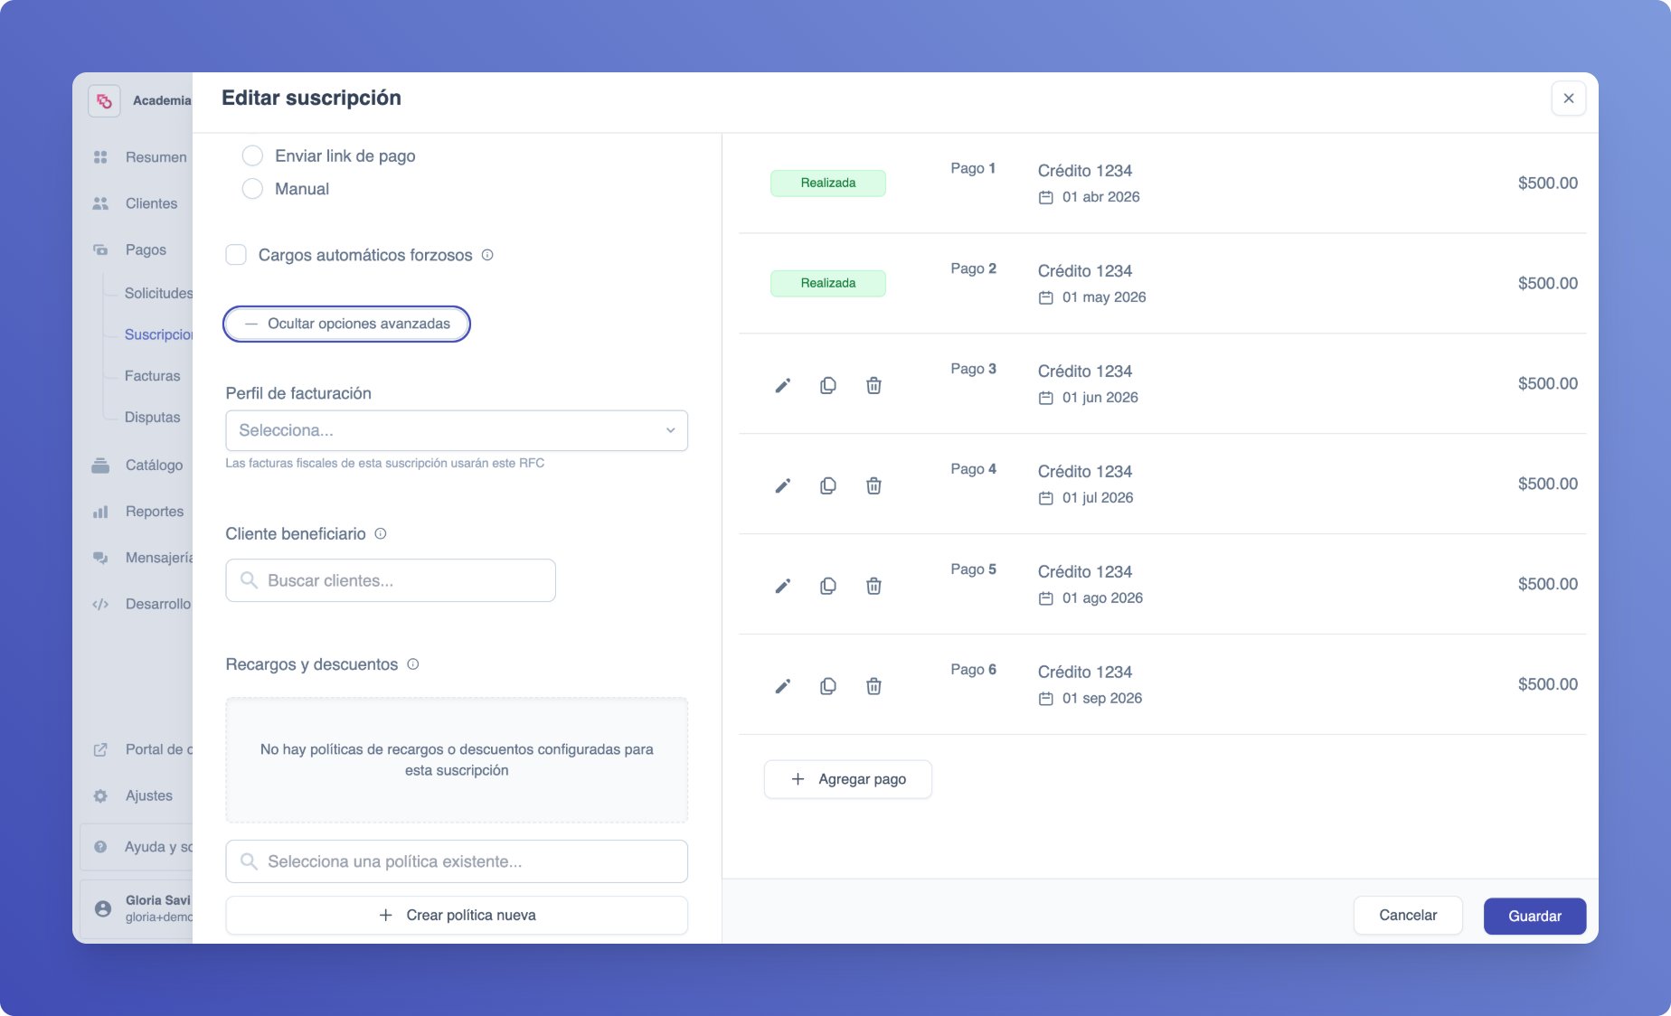
Task: Click the Guardar button
Action: (x=1534, y=916)
